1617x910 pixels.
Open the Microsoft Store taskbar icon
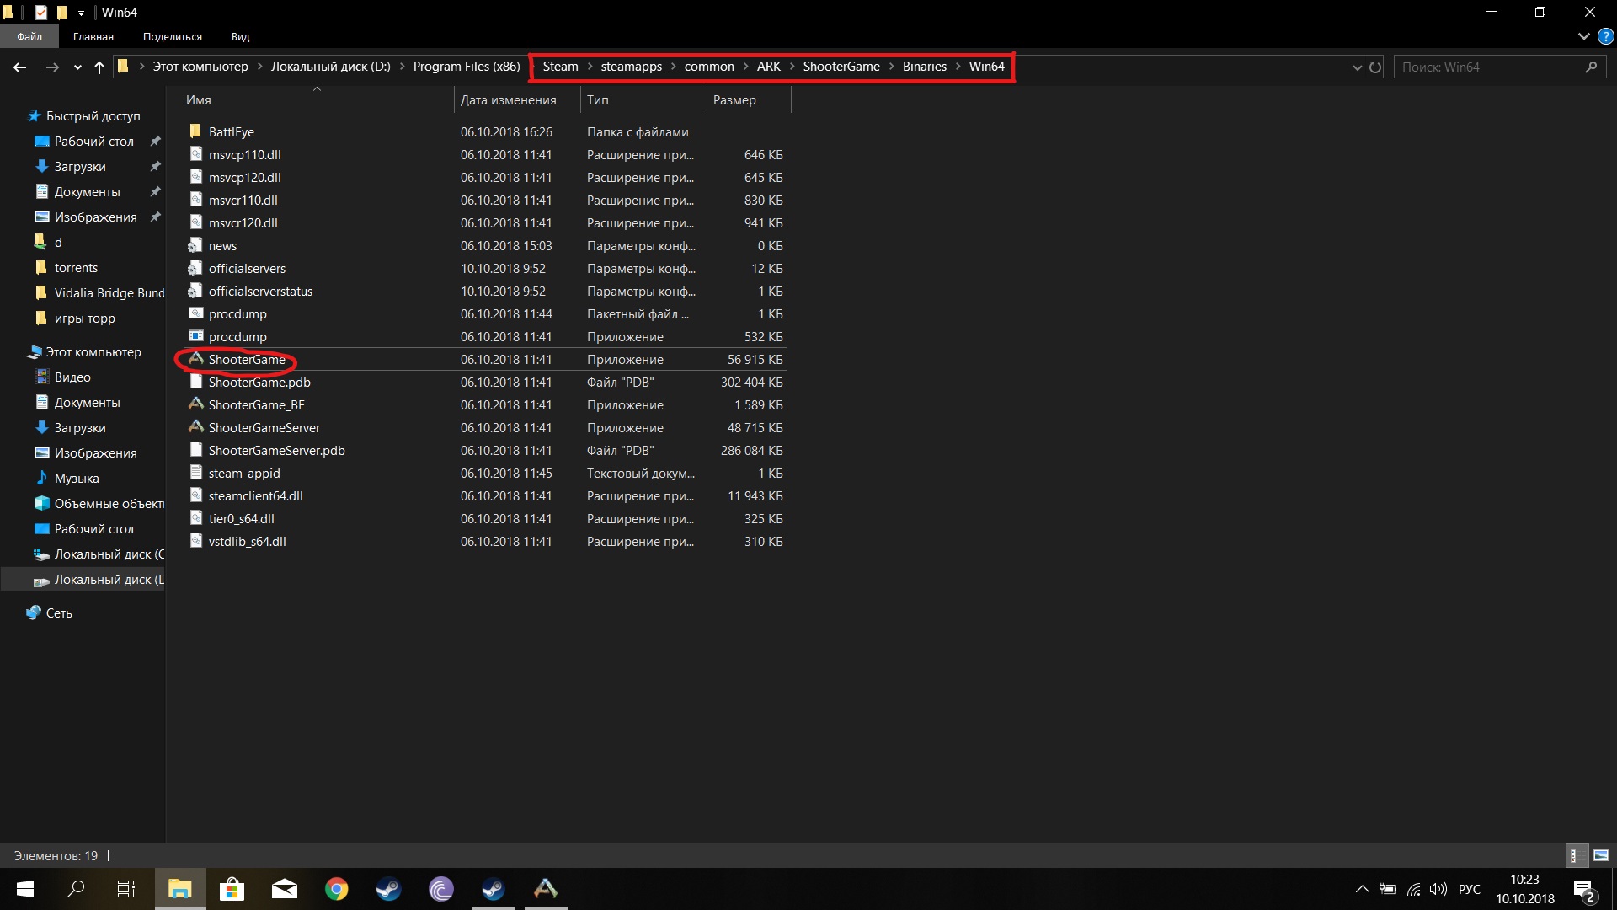(x=232, y=889)
